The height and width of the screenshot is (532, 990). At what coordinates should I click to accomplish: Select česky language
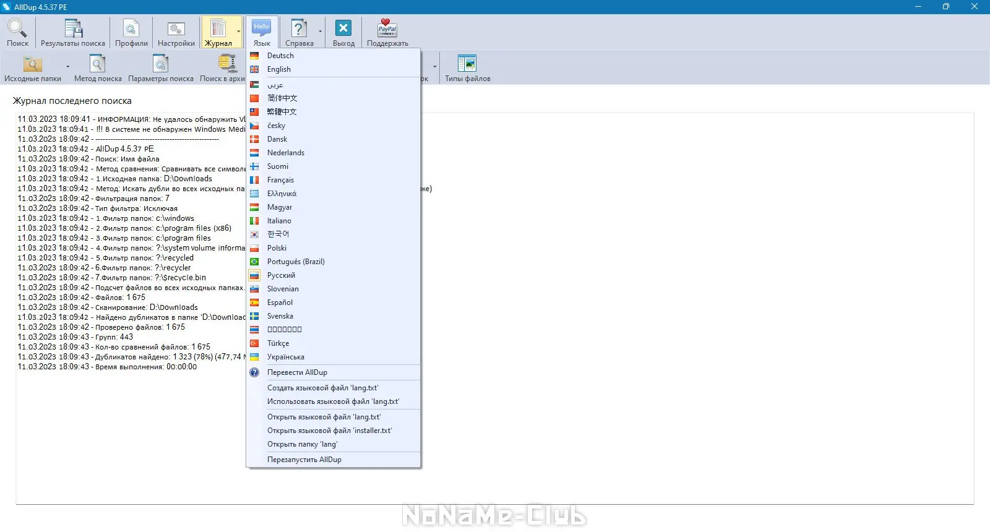coord(334,126)
